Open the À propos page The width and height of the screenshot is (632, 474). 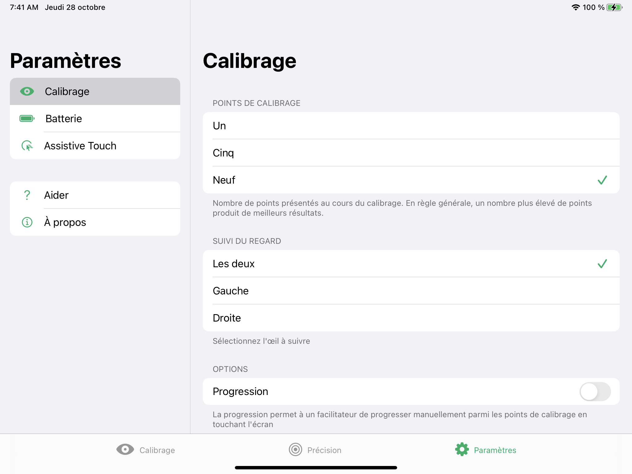click(x=95, y=222)
